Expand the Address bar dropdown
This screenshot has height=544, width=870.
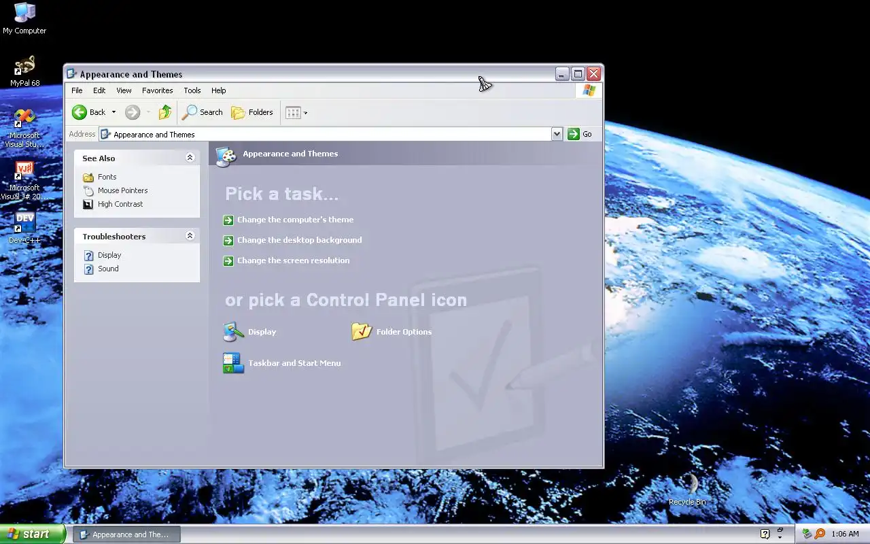(557, 134)
